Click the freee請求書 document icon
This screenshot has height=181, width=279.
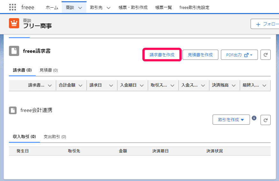[14, 51]
